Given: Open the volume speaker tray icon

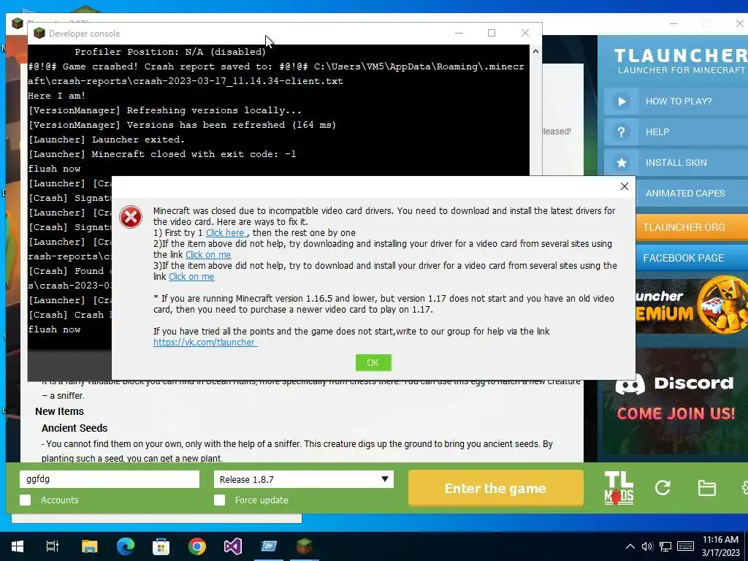Looking at the screenshot, I should 647,546.
